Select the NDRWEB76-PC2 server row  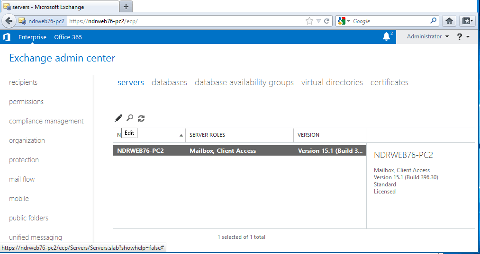240,150
